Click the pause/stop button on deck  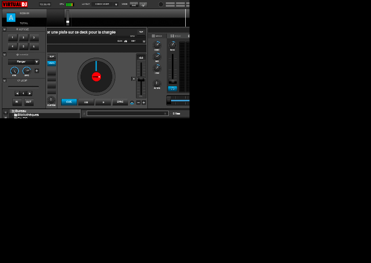[86, 102]
